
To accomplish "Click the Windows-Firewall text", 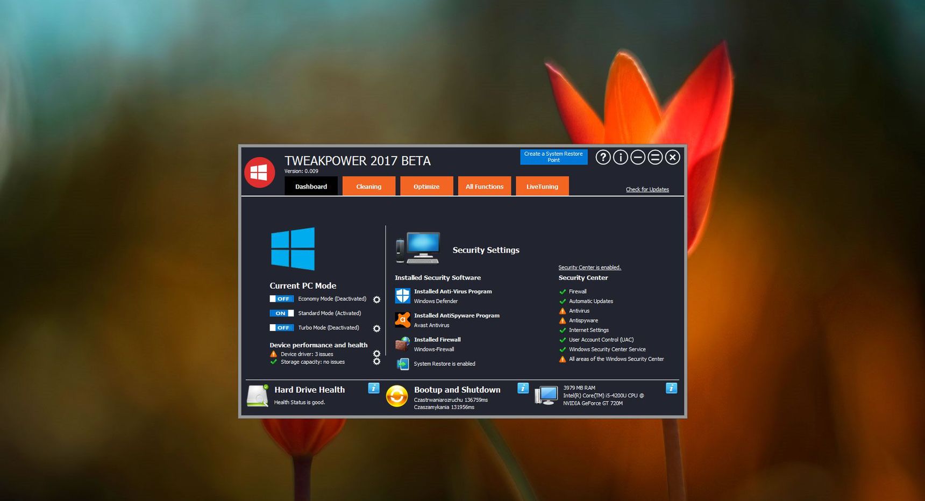I will (x=434, y=349).
